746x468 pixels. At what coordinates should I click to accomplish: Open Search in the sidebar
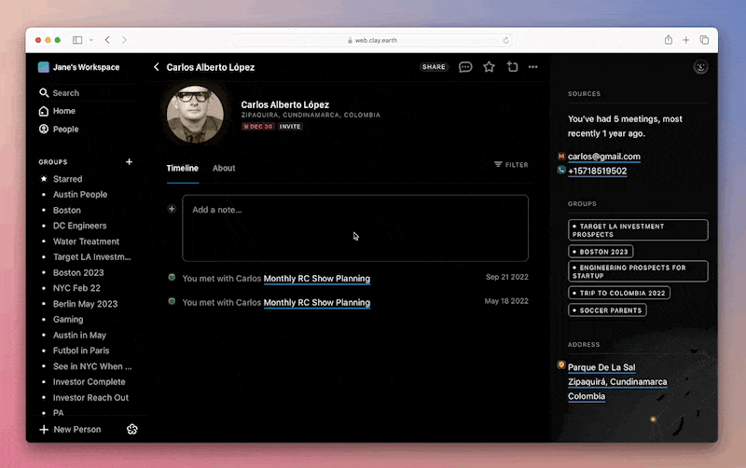click(x=65, y=93)
